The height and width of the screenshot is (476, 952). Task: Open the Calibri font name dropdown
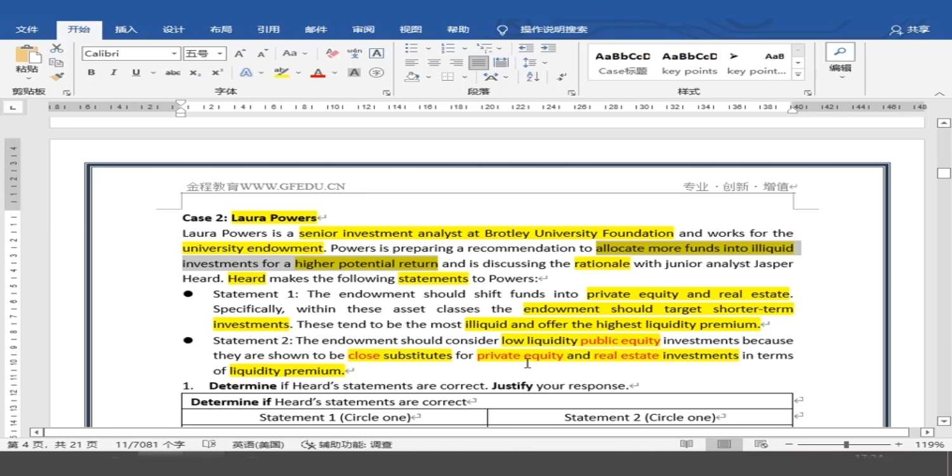click(174, 54)
